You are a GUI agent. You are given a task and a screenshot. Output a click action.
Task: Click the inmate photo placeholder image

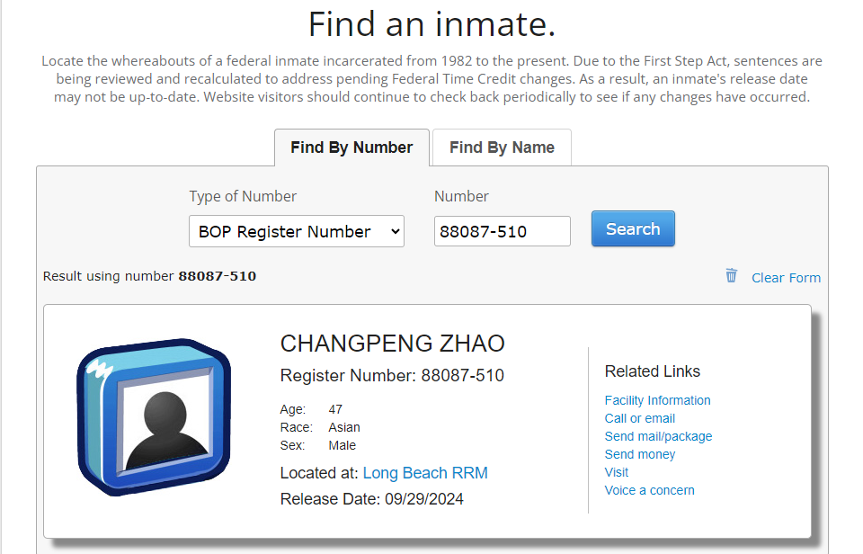pos(153,416)
